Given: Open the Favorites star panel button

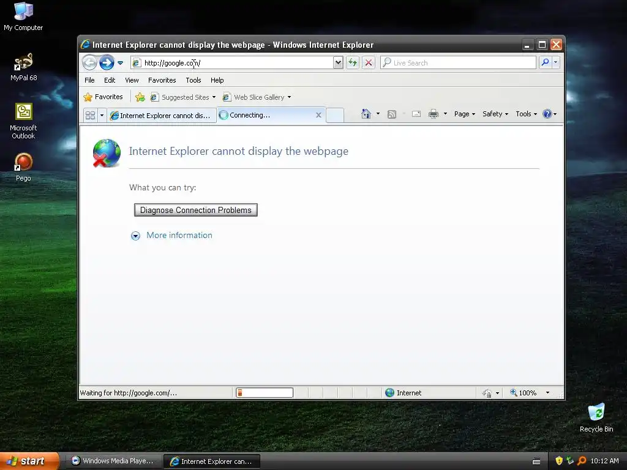Looking at the screenshot, I should (103, 97).
